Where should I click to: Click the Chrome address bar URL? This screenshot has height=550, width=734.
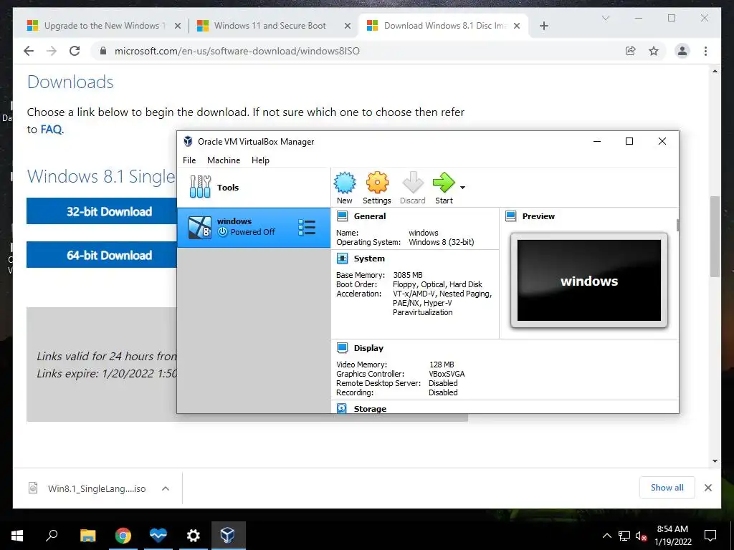click(237, 51)
